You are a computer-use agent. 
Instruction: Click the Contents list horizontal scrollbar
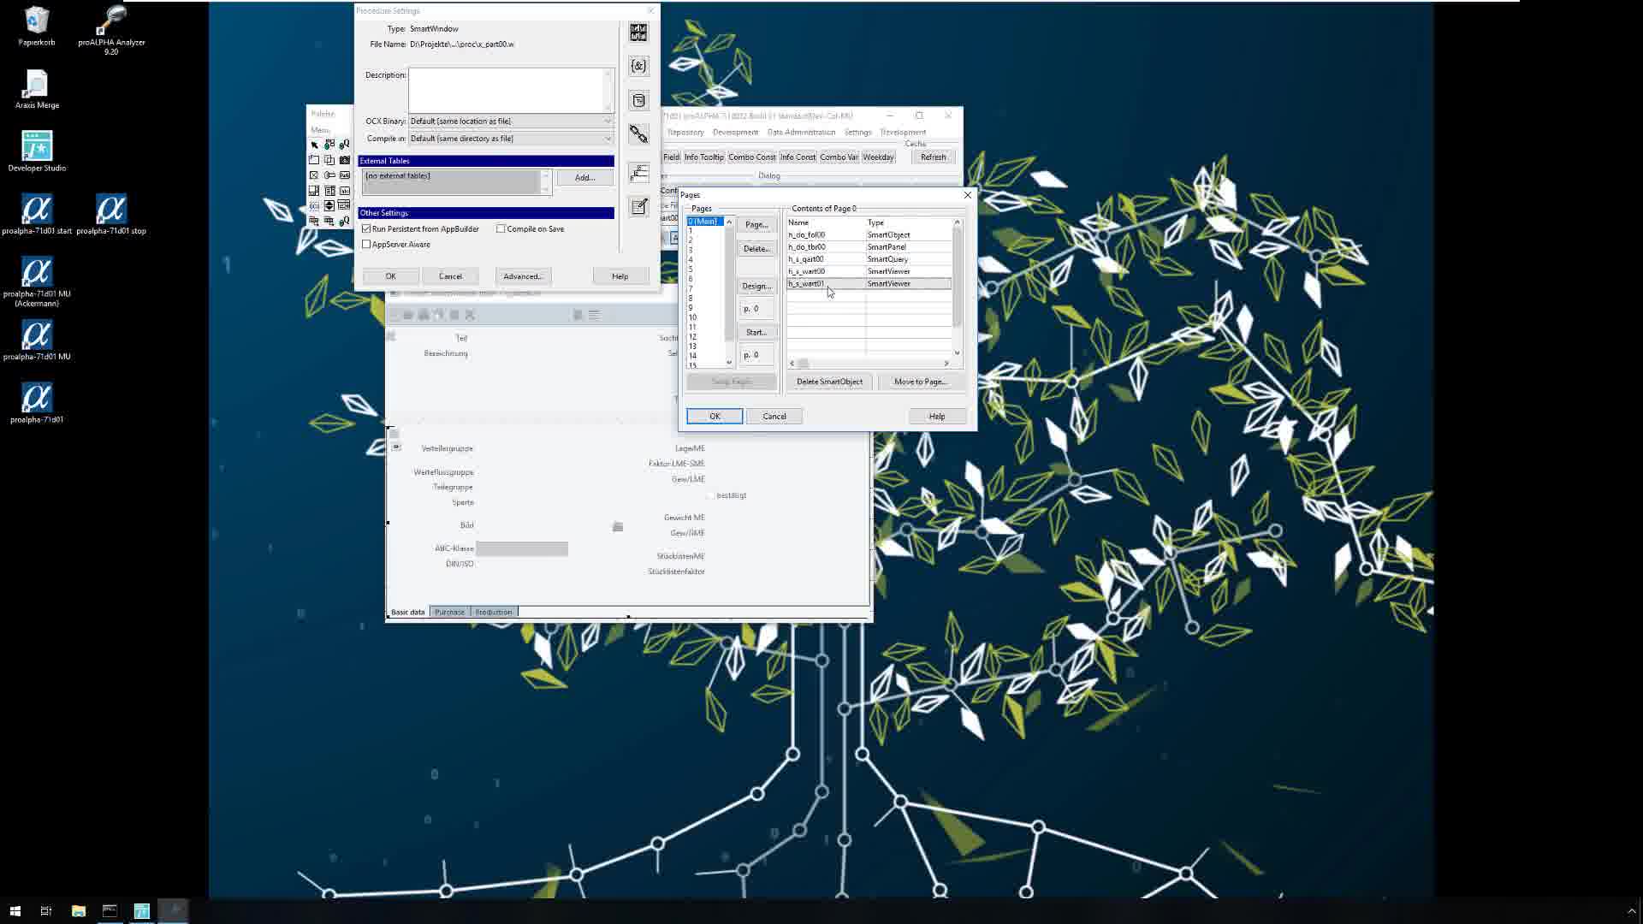click(x=869, y=364)
